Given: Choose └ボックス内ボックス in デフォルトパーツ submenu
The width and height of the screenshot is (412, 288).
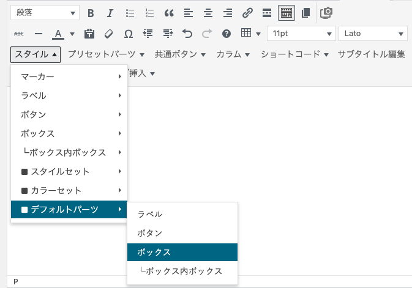Looking at the screenshot, I should (x=182, y=271).
